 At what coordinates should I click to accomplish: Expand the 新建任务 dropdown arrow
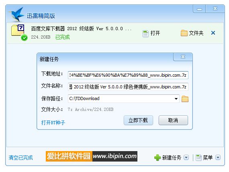tap(186, 158)
